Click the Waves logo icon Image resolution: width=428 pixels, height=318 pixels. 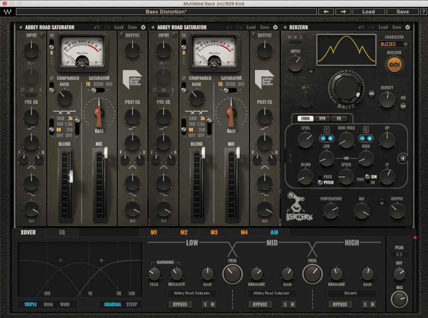[x=7, y=11]
